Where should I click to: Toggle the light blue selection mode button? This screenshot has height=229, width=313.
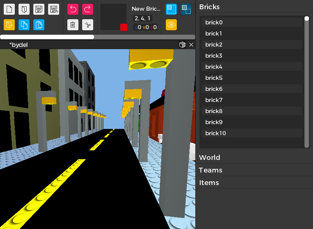click(x=171, y=9)
